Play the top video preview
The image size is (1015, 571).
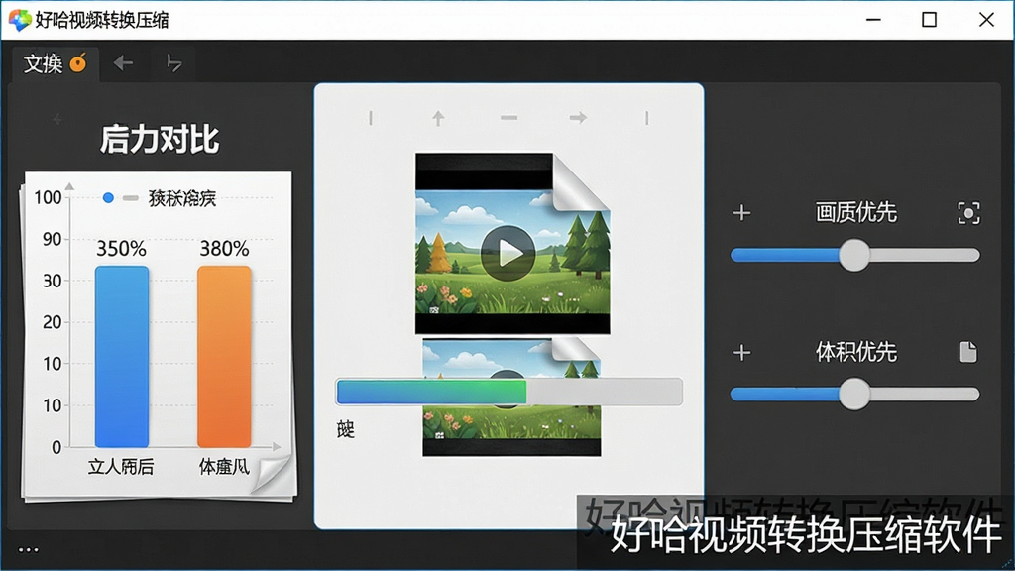tap(508, 253)
